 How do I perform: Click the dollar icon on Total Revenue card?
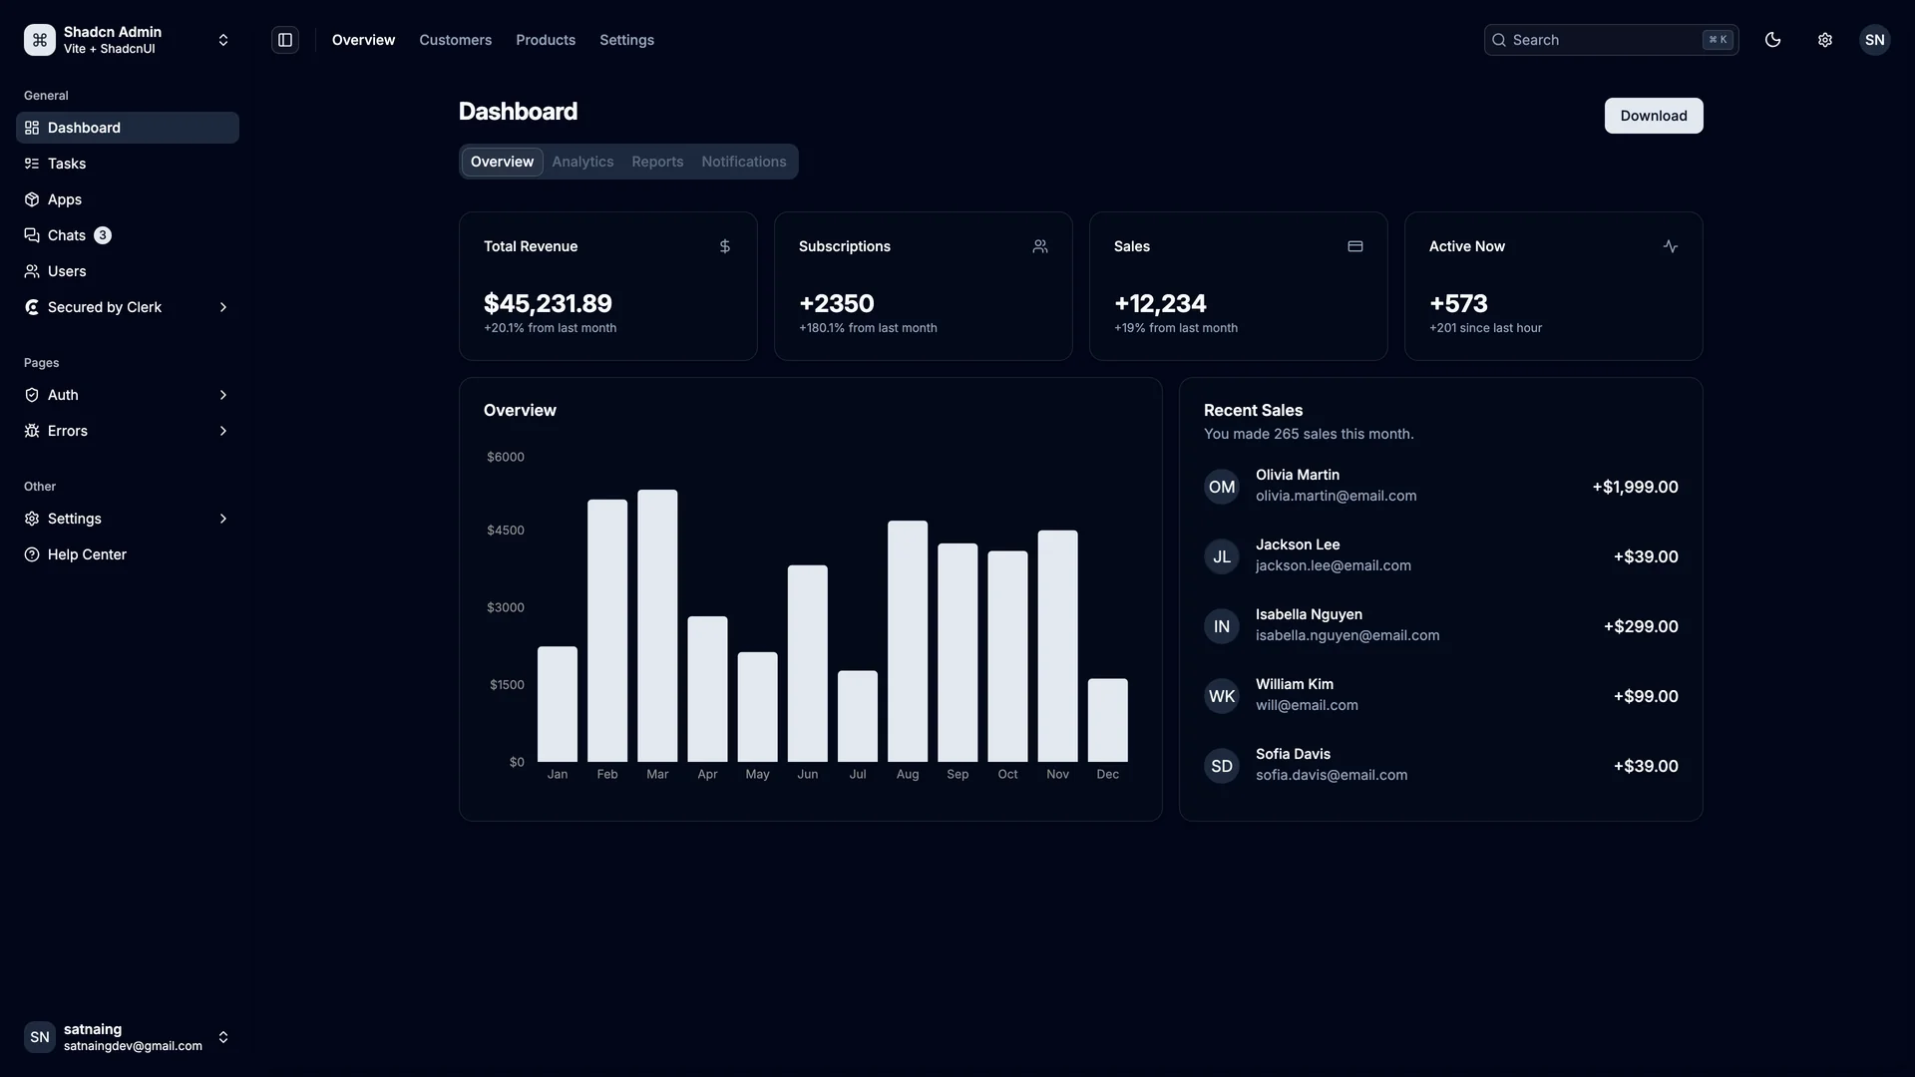(724, 246)
